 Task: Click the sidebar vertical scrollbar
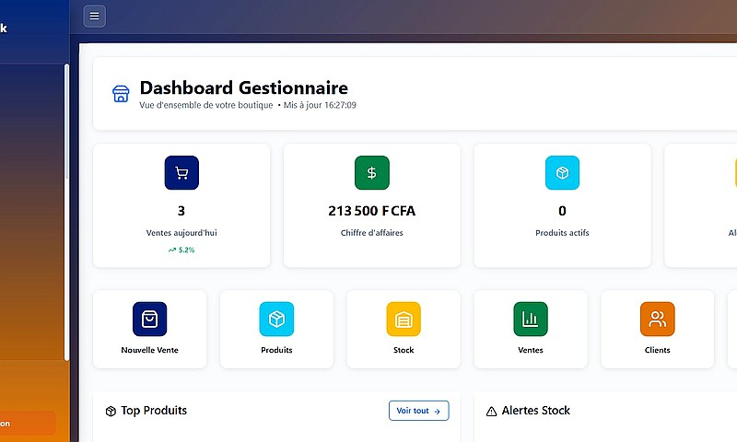coord(66,212)
